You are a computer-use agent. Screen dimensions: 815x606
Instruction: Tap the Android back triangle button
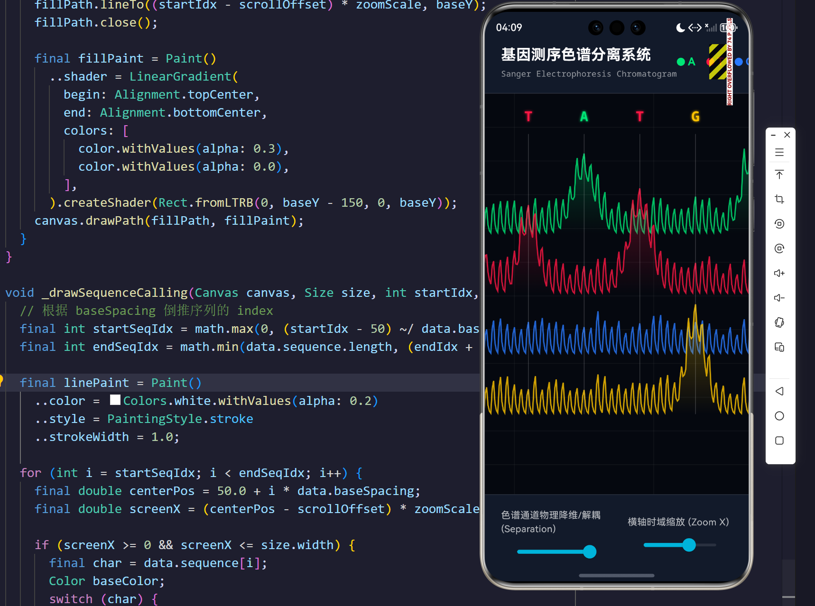point(779,391)
